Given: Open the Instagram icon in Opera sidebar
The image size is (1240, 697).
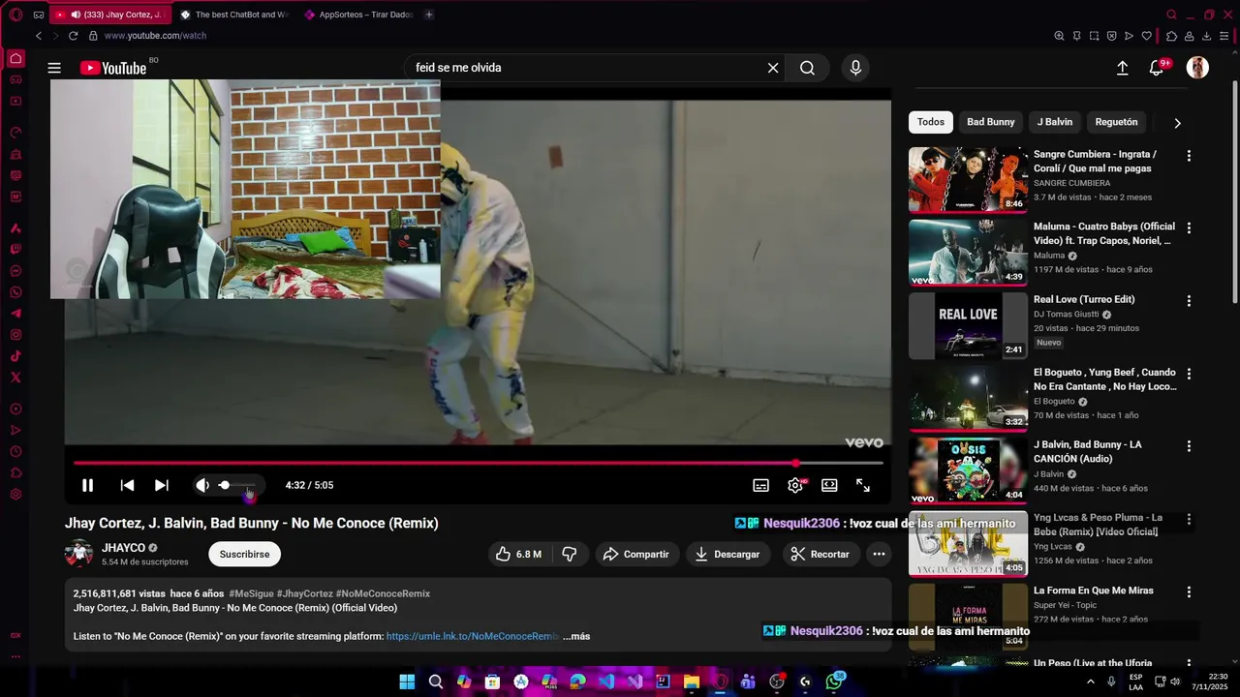Looking at the screenshot, I should (x=15, y=335).
